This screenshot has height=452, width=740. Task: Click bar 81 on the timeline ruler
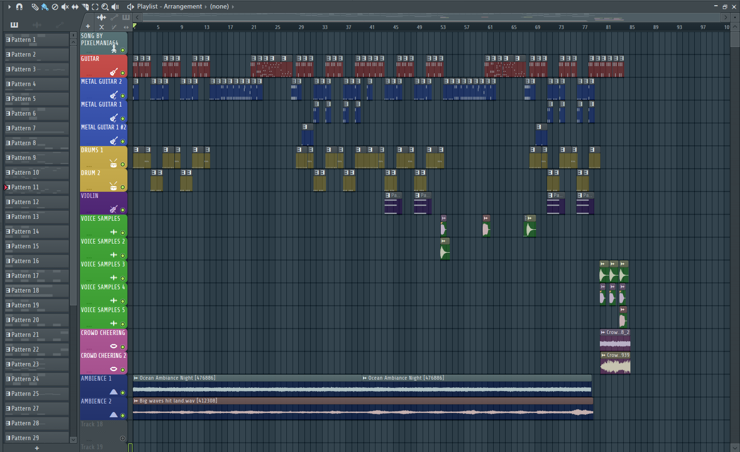(608, 27)
